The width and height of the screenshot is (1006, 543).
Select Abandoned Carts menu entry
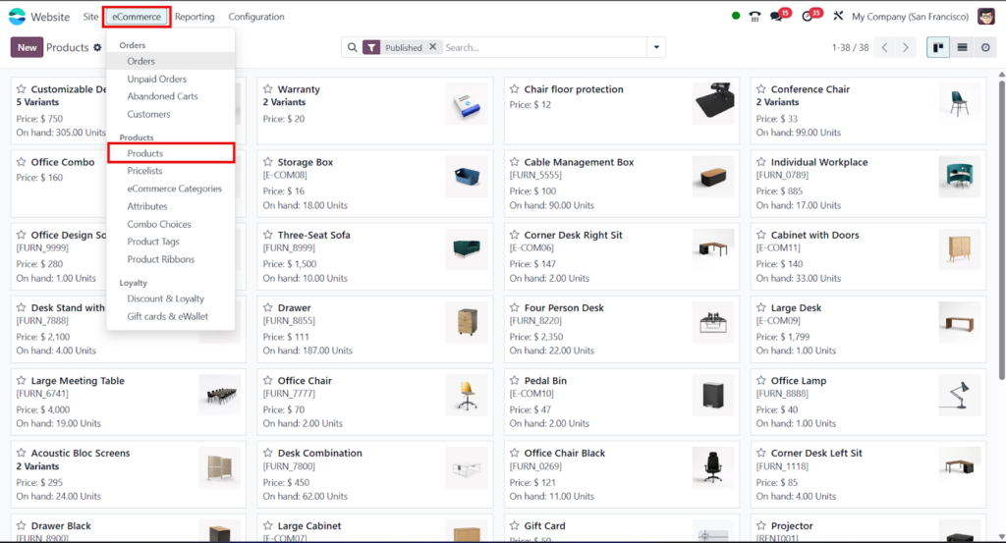click(x=171, y=96)
